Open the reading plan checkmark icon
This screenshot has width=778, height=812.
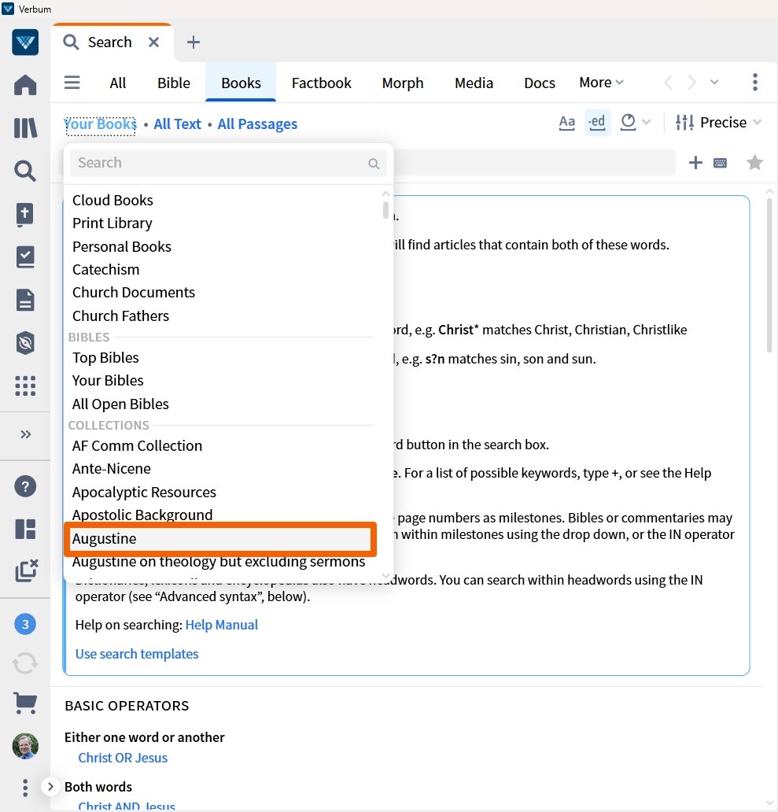[25, 257]
